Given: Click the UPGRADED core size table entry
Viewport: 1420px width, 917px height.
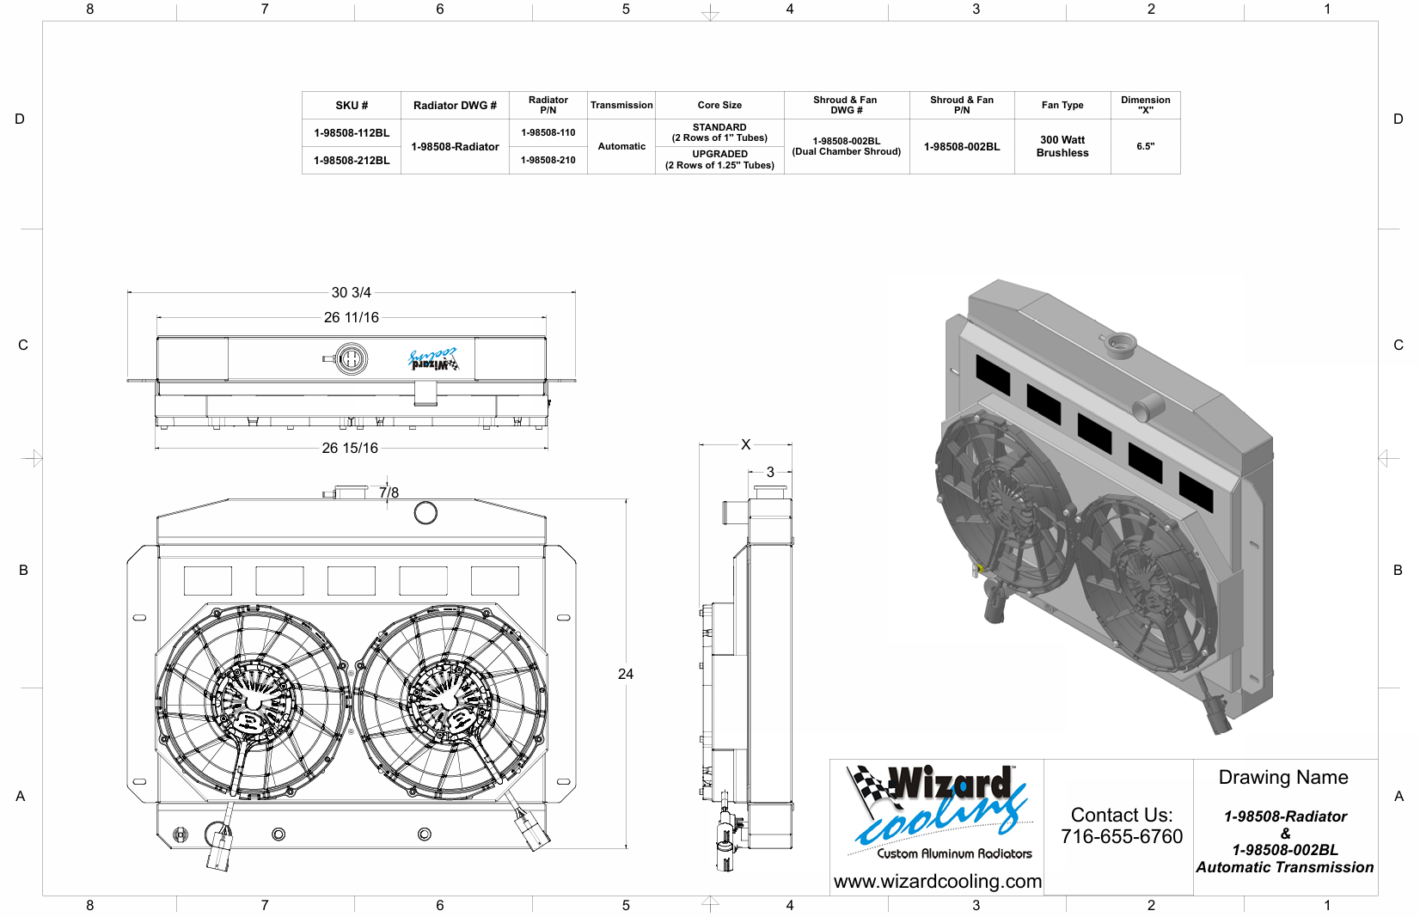Looking at the screenshot, I should tap(719, 160).
